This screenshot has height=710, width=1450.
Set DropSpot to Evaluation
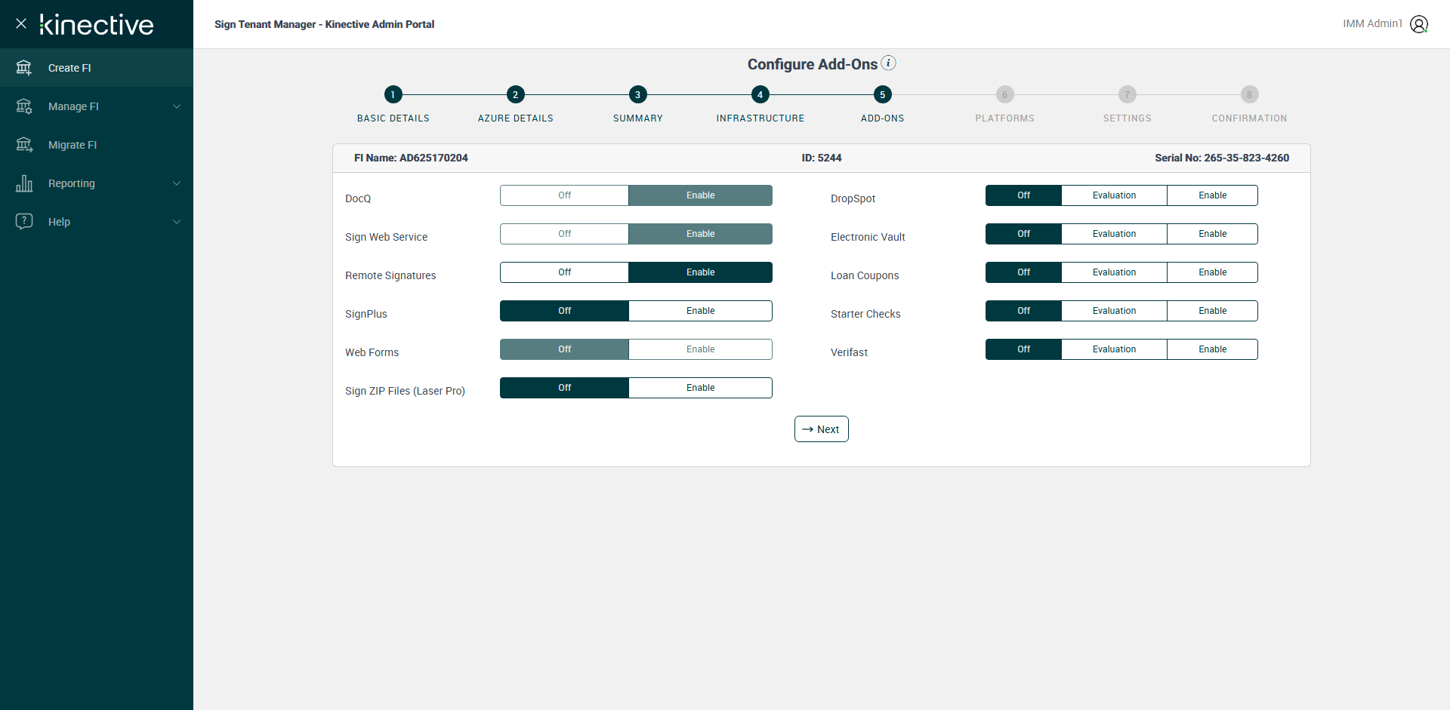point(1114,195)
